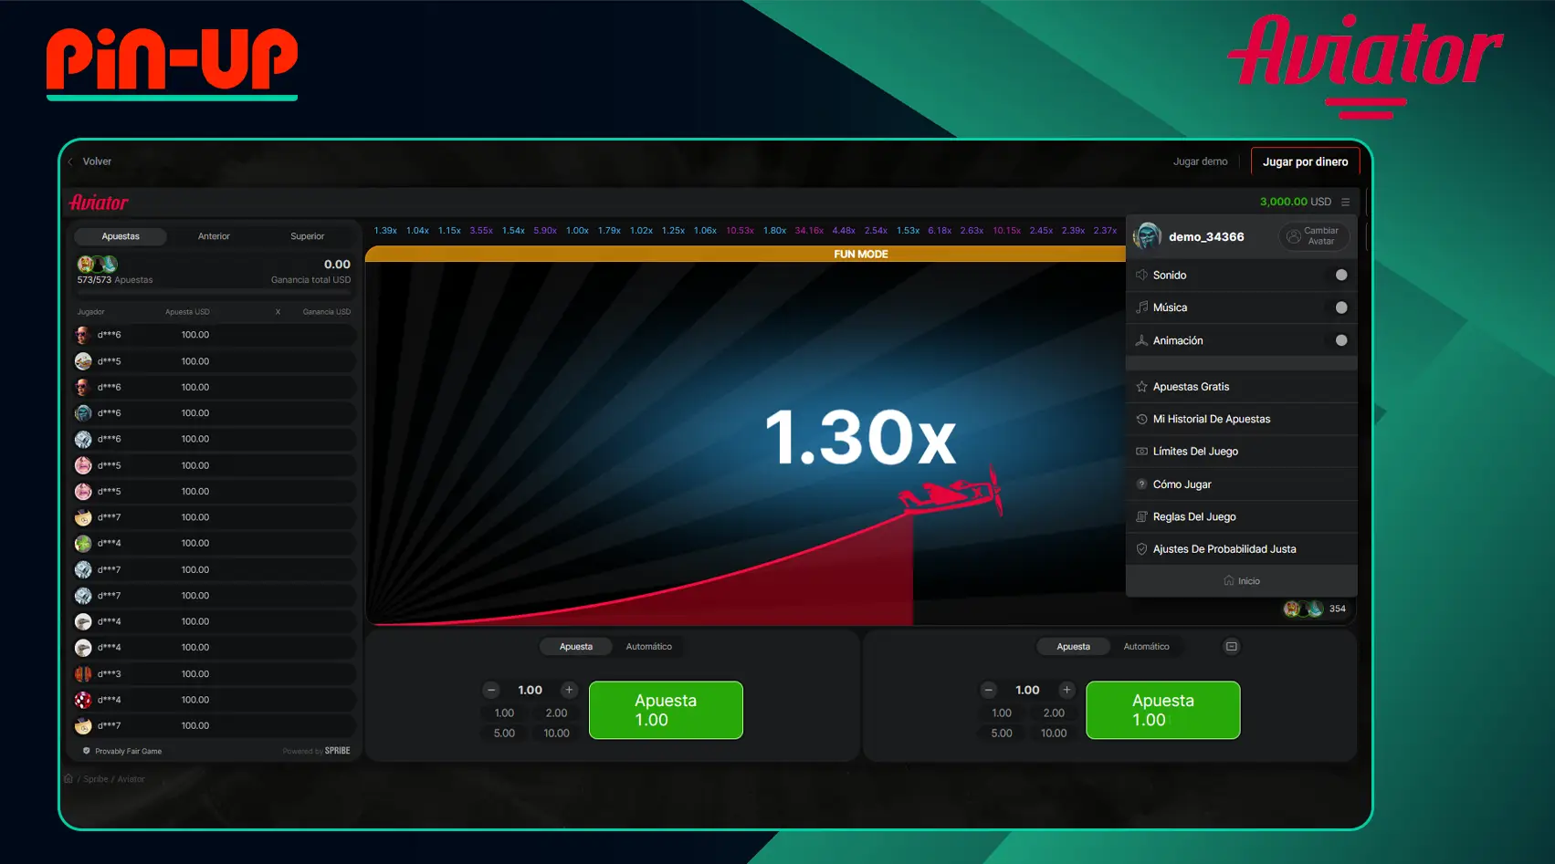Click Volver link
Screen dimensions: 1555x864
pyautogui.click(x=97, y=161)
